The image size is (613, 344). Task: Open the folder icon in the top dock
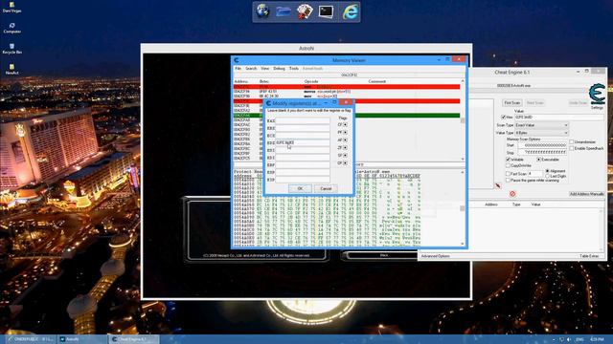(x=284, y=11)
